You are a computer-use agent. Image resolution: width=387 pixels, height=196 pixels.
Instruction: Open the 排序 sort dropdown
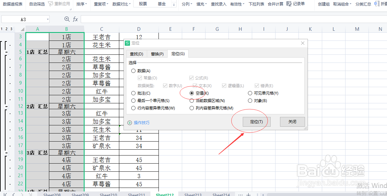click(82, 4)
